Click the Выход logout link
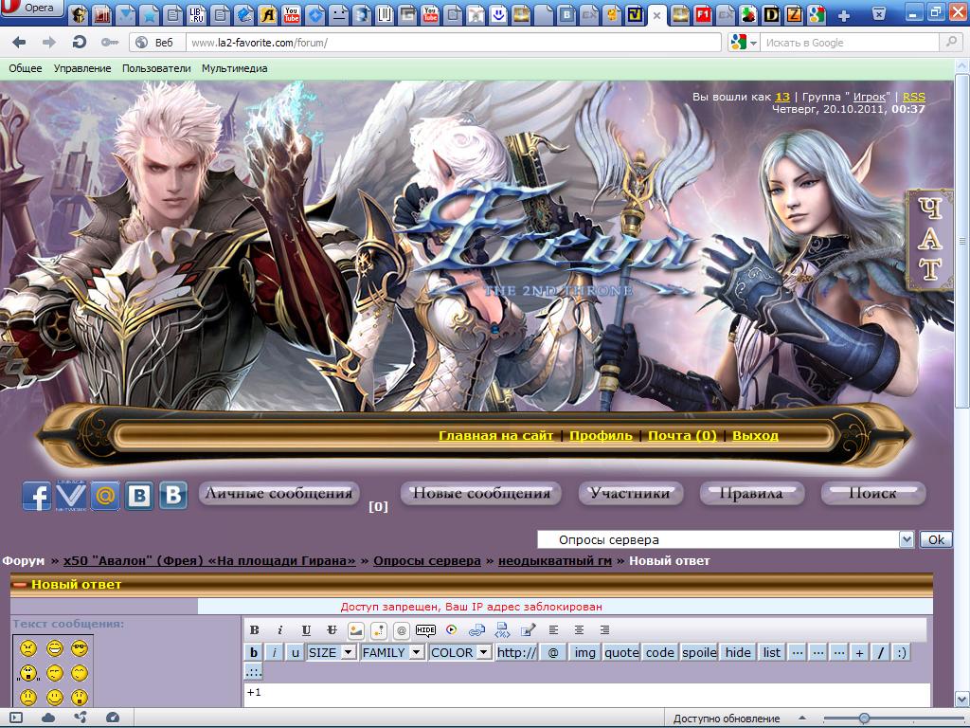 (755, 436)
